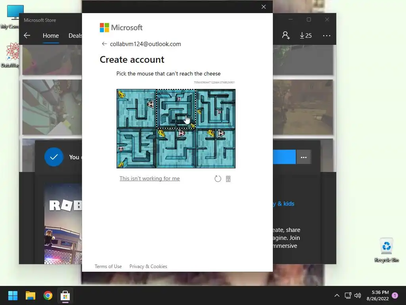Click the blue button in the Store banner
This screenshot has width=406, height=305.
(x=284, y=157)
